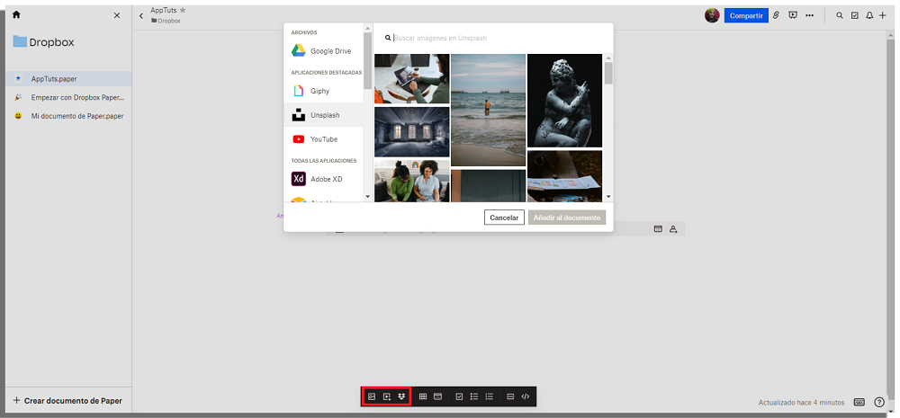Click Crear documento de Paper

[x=67, y=401]
